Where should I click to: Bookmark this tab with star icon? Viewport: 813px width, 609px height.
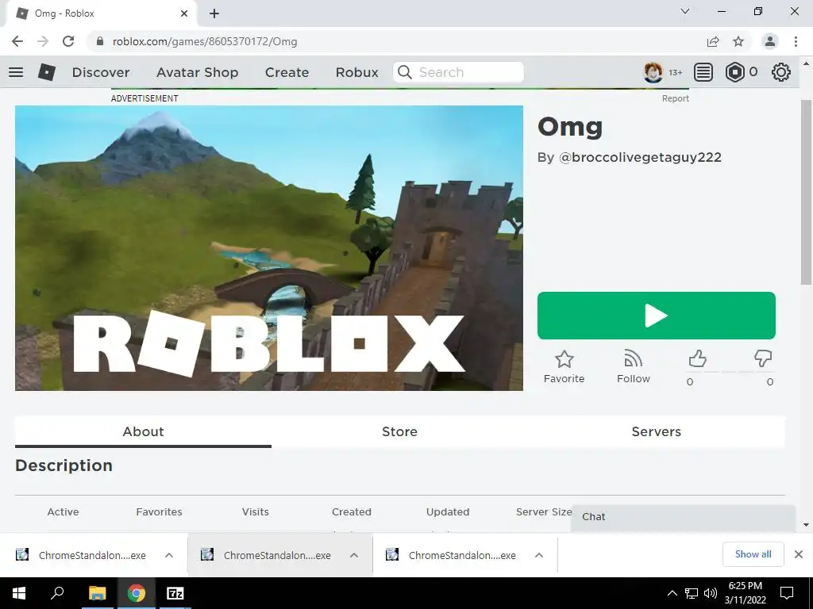point(738,41)
